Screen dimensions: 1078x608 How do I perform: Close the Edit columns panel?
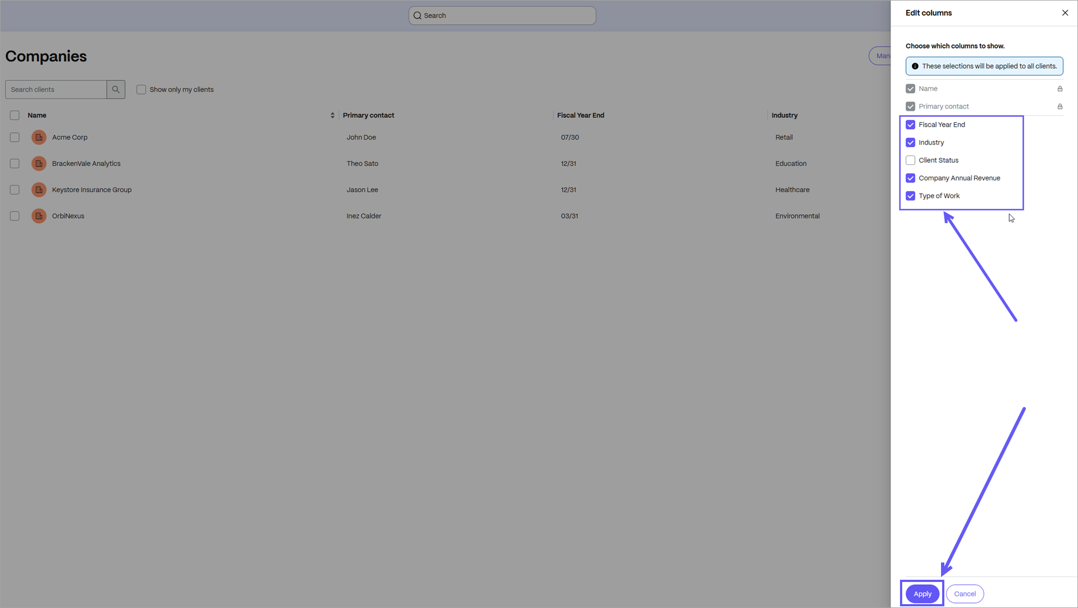click(1065, 13)
